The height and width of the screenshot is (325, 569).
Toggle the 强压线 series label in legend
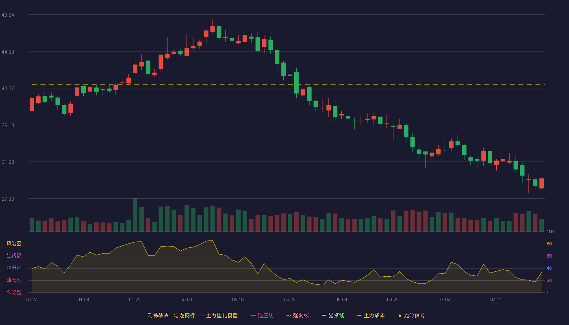coord(265,315)
